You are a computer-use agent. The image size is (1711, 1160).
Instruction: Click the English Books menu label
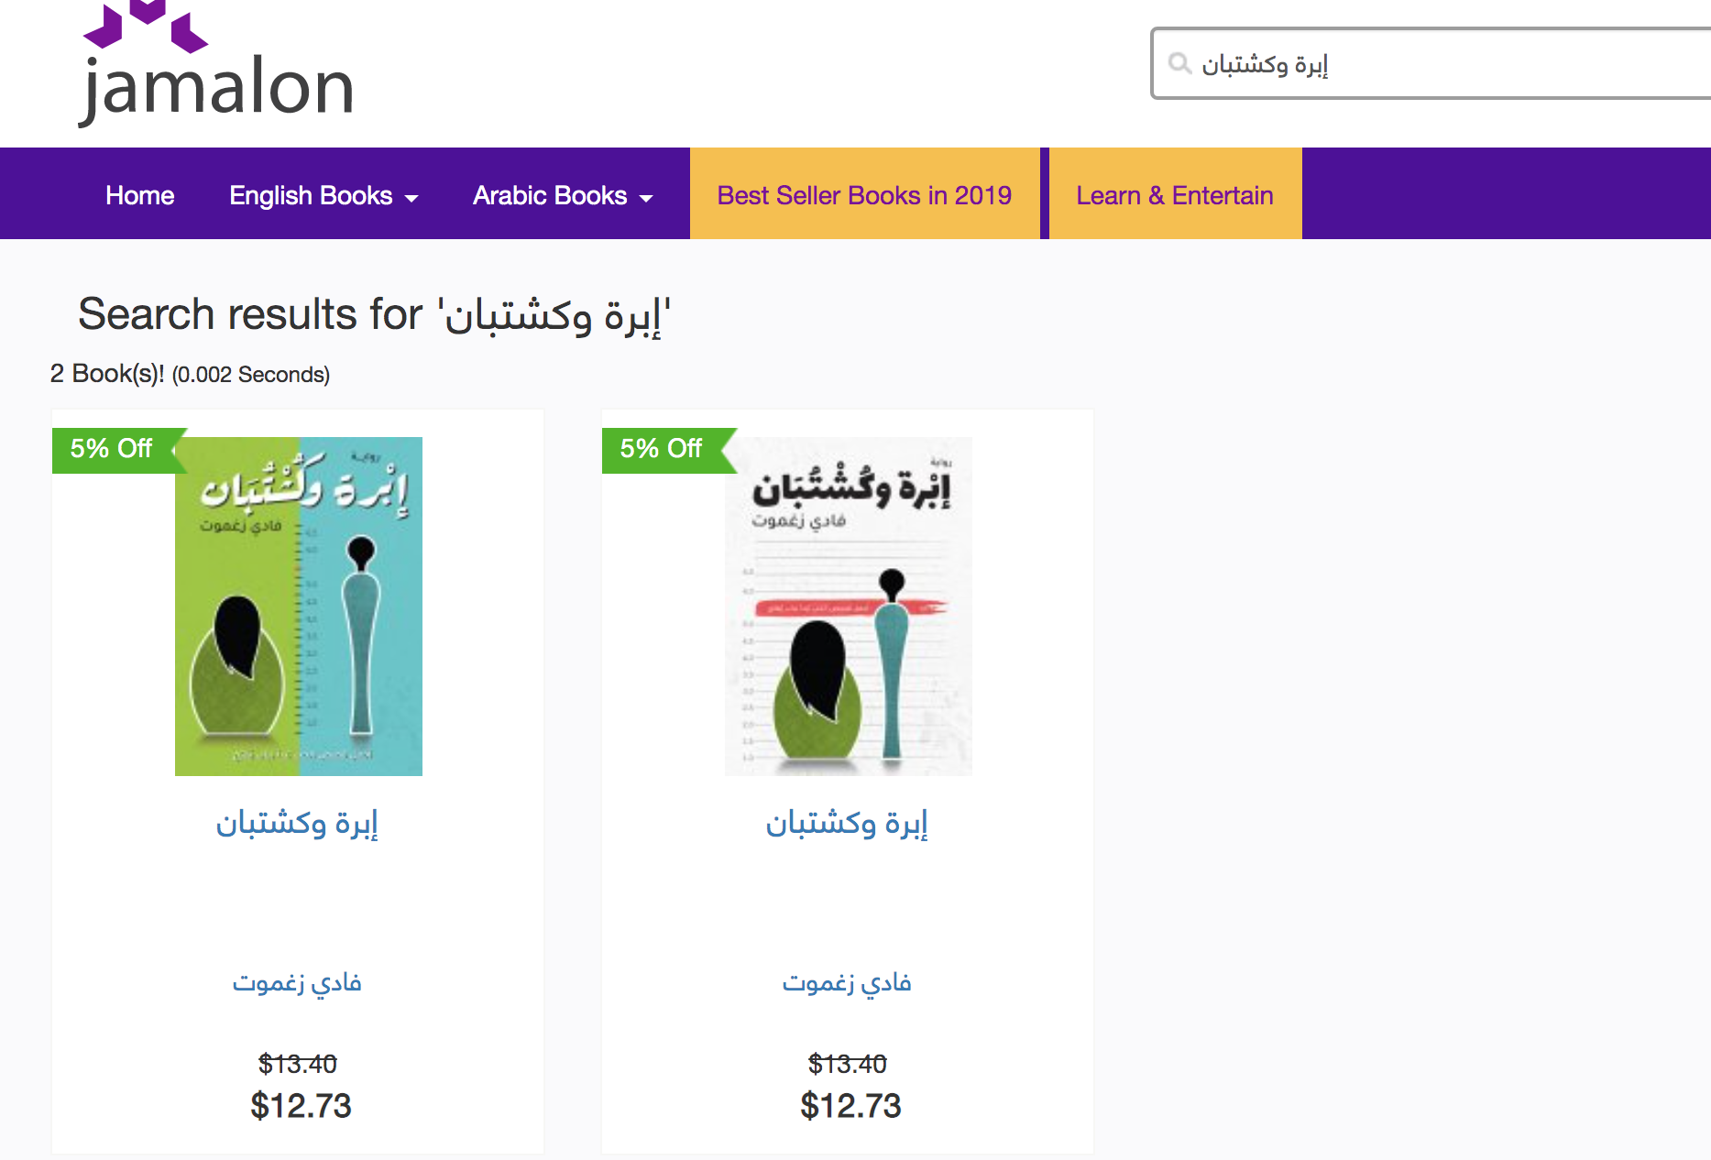(311, 195)
